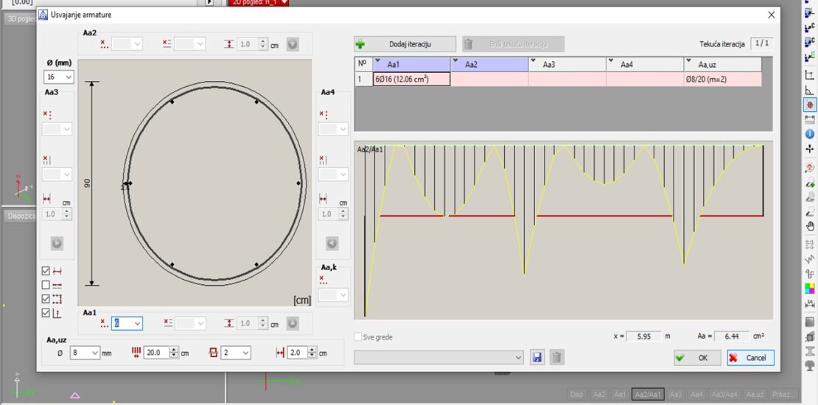Toggle the horizontal dimension display checkbox
This screenshot has height=405, width=818.
46,271
